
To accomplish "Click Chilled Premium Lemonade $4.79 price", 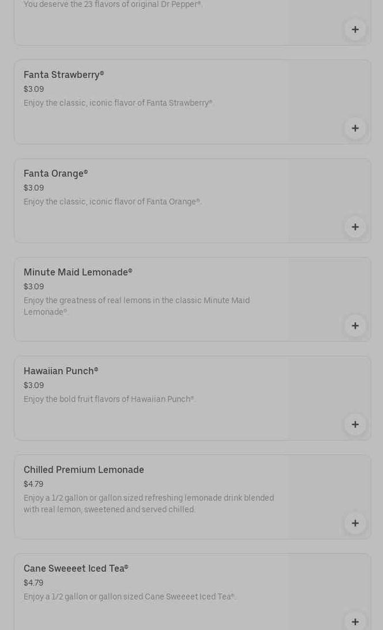I will pos(33,484).
